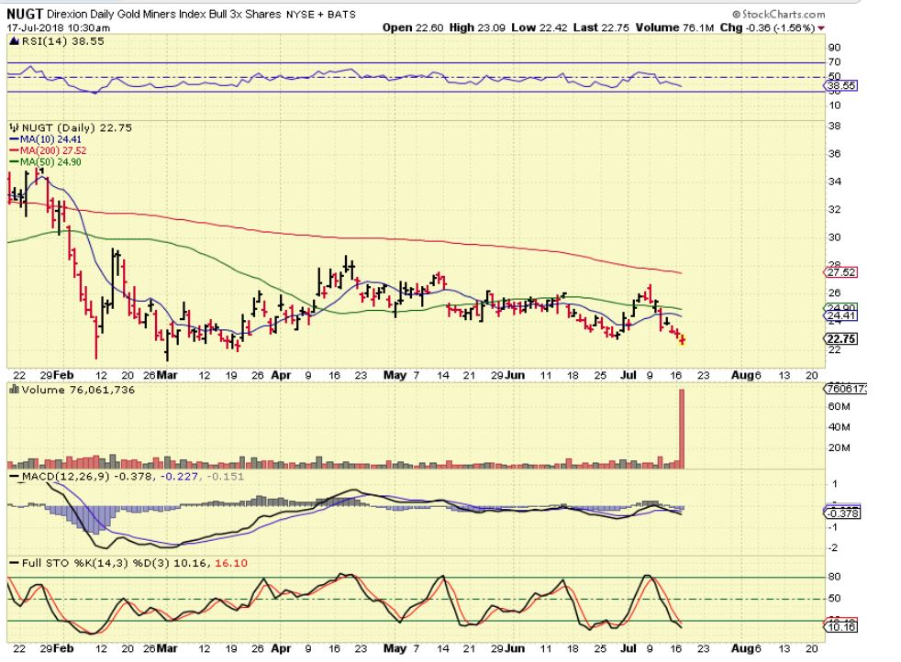This screenshot has height=662, width=901.
Task: Click the -0.378 MACD value tag
Action: coord(843,513)
